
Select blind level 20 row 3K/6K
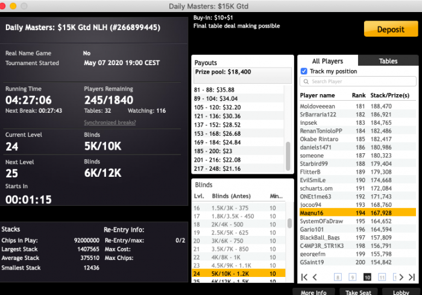click(x=239, y=241)
